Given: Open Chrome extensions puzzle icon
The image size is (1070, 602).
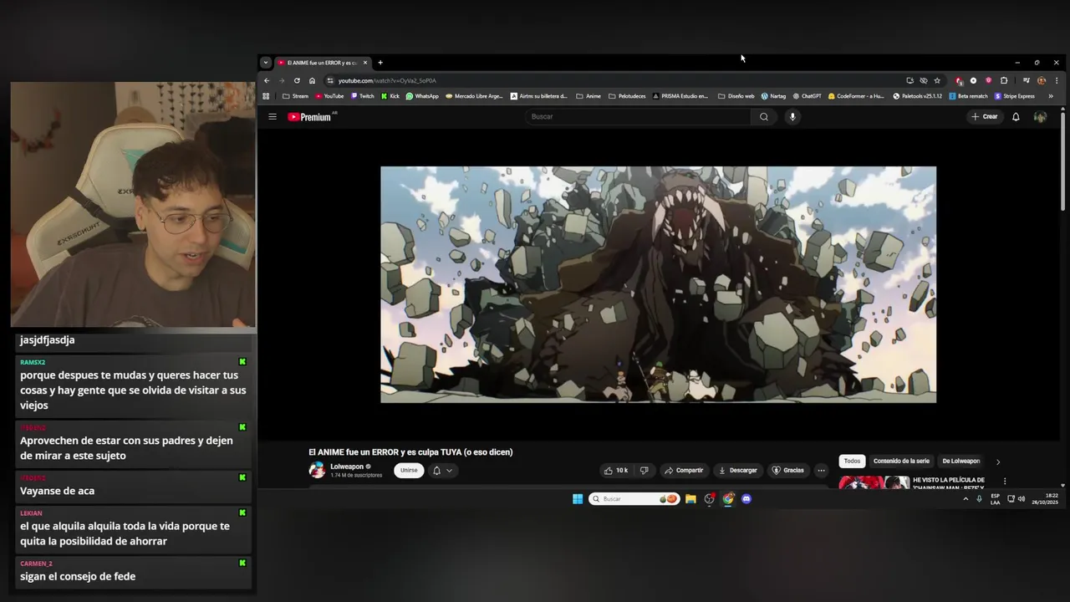Looking at the screenshot, I should 1004,80.
